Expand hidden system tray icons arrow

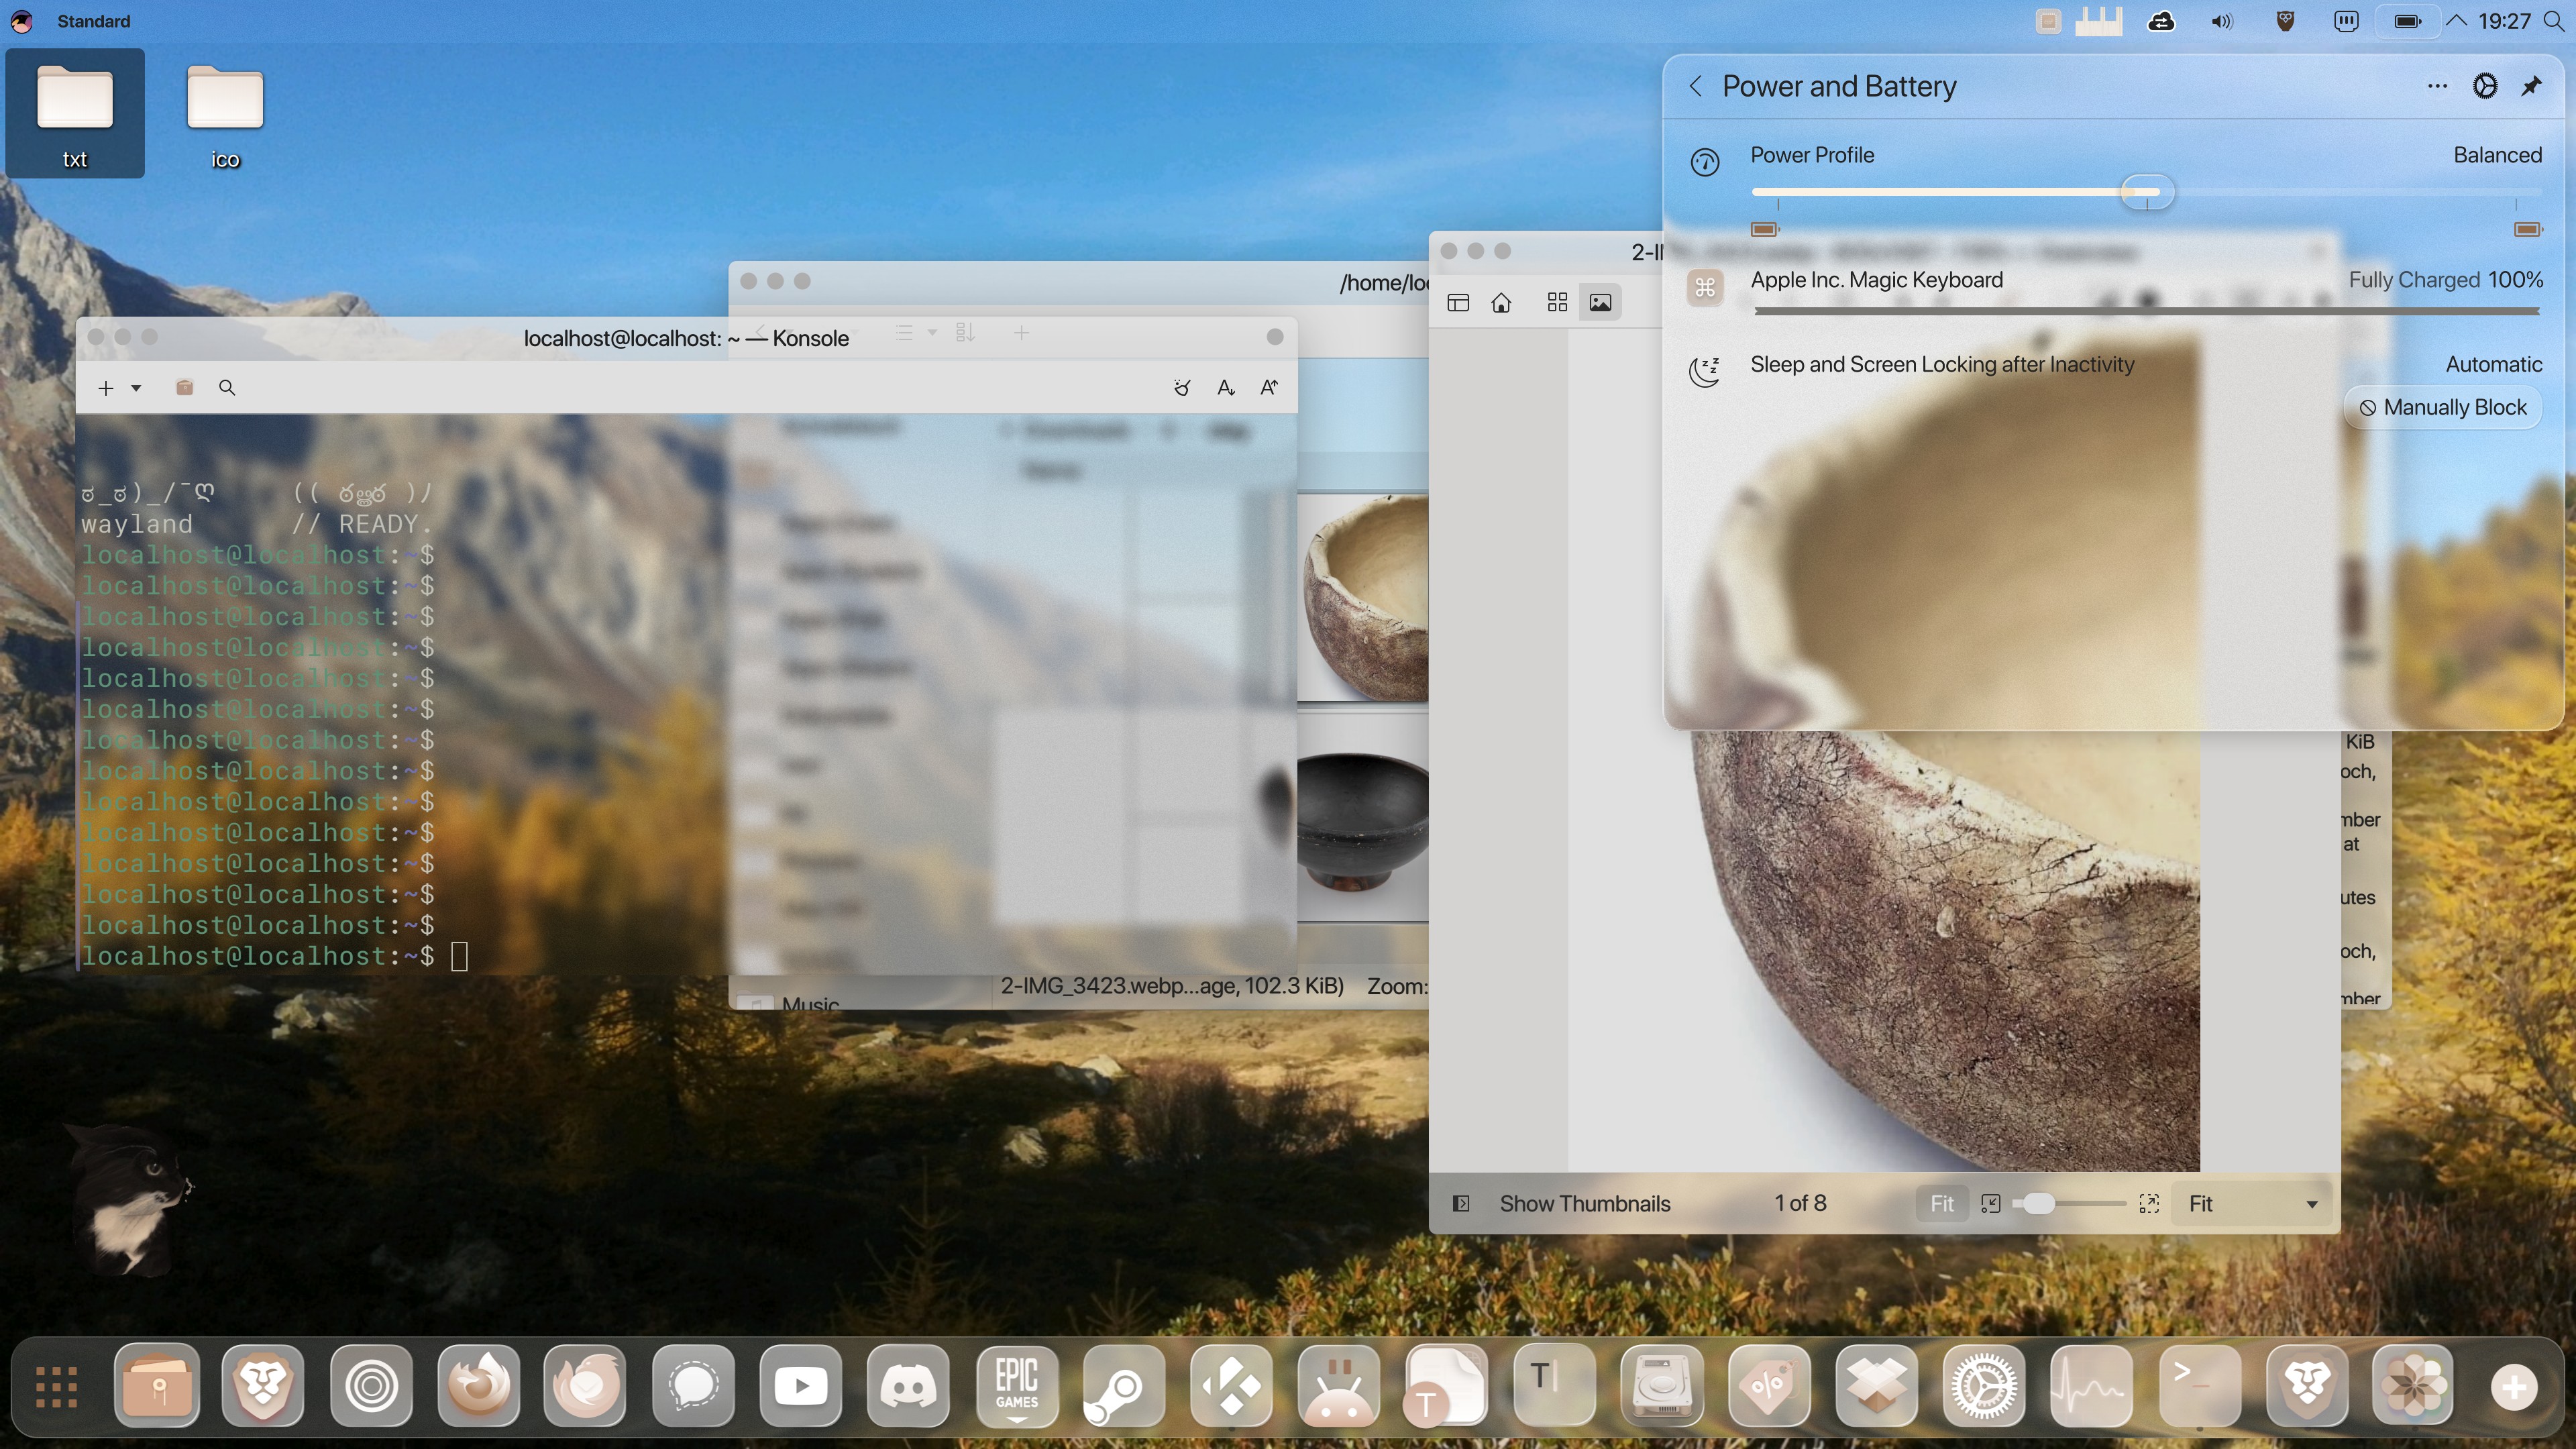coord(2457,21)
